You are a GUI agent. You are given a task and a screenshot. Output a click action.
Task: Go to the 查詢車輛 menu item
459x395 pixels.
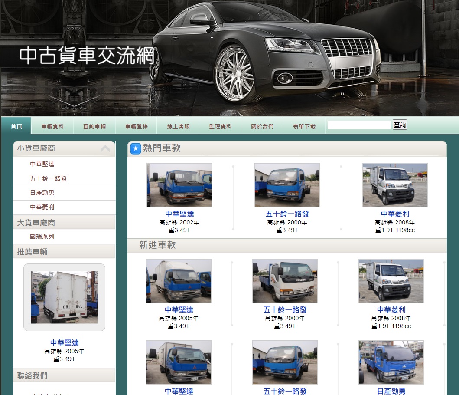(x=94, y=126)
